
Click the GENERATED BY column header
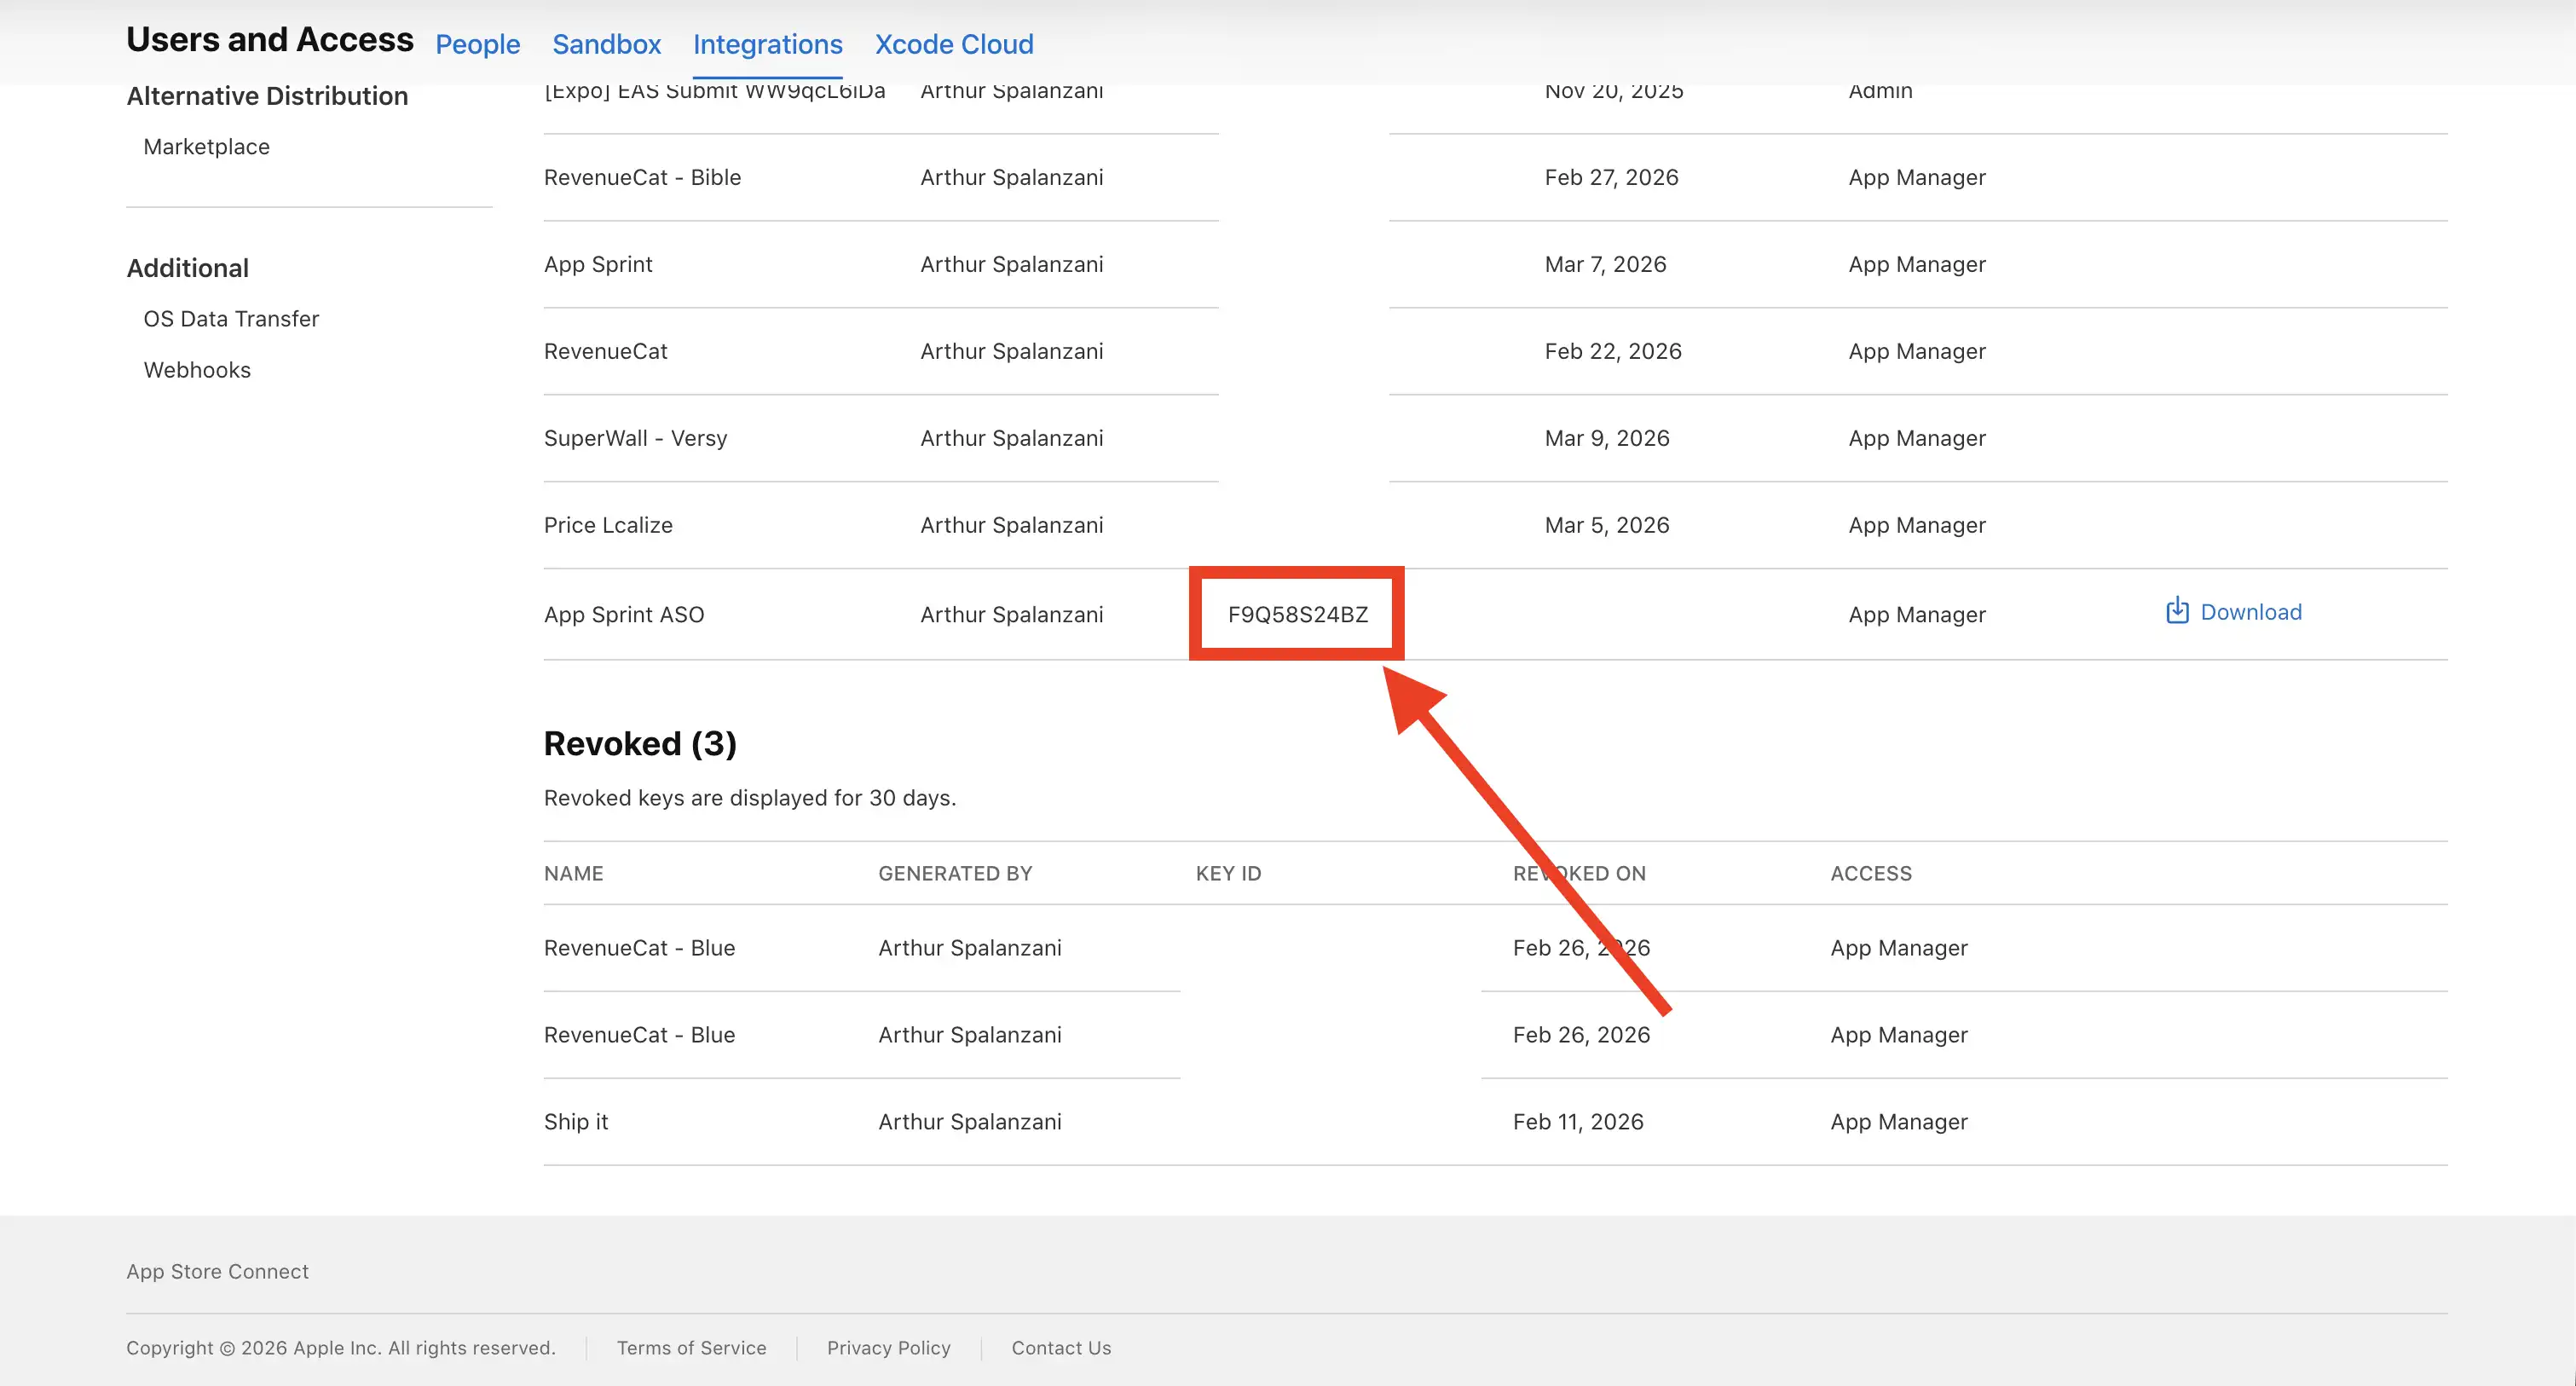pos(955,874)
